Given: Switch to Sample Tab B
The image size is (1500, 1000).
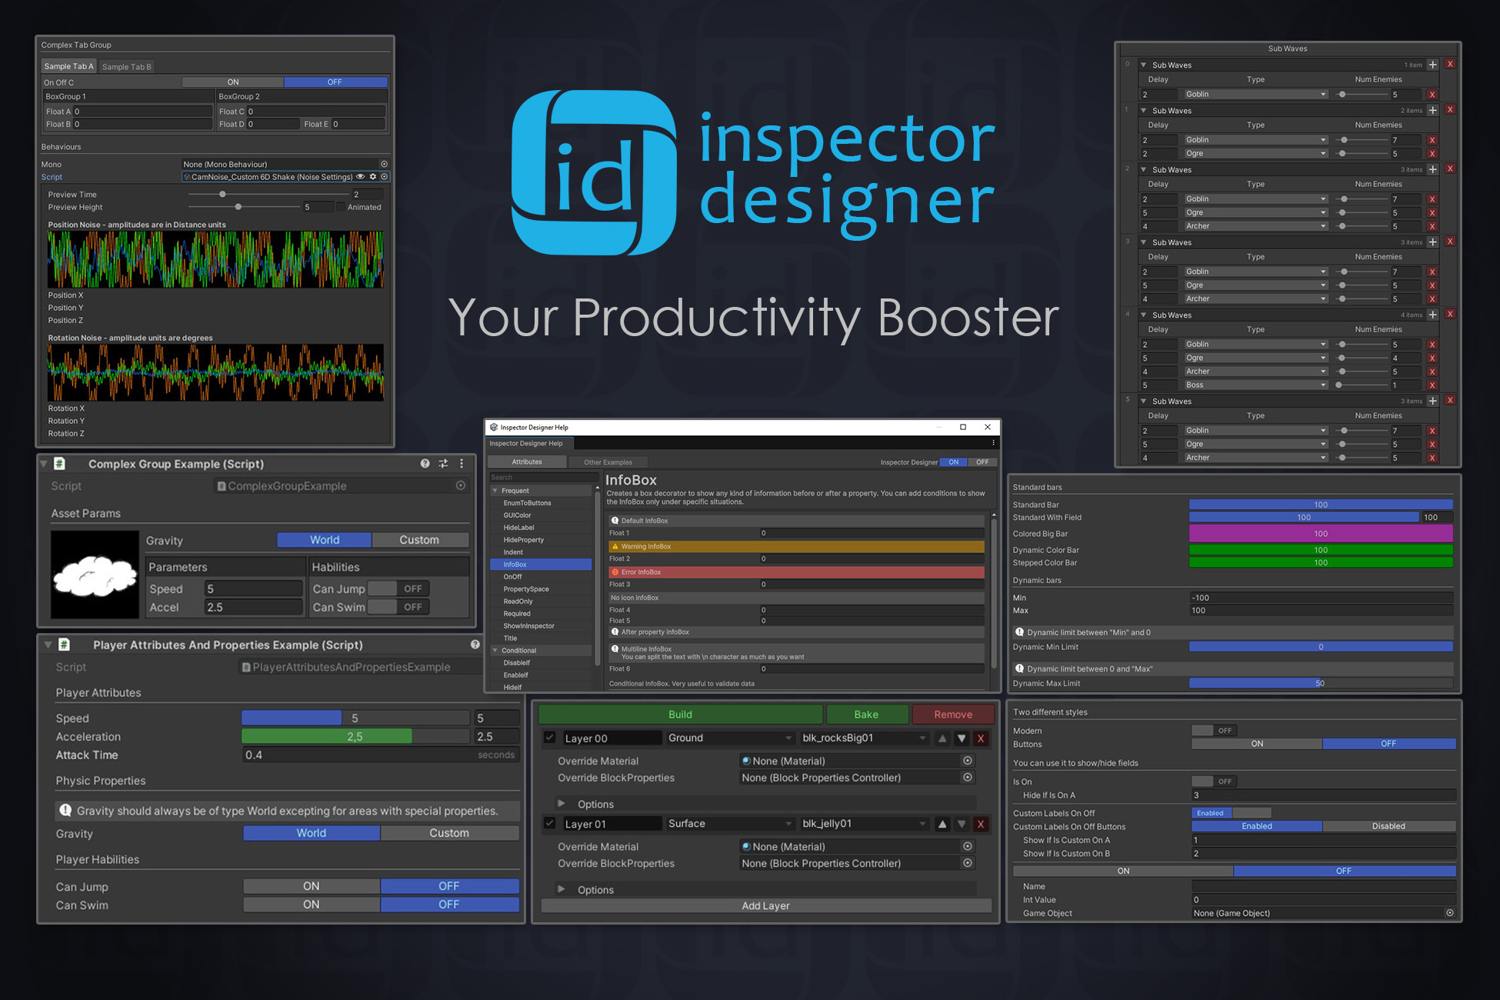Looking at the screenshot, I should [x=127, y=67].
